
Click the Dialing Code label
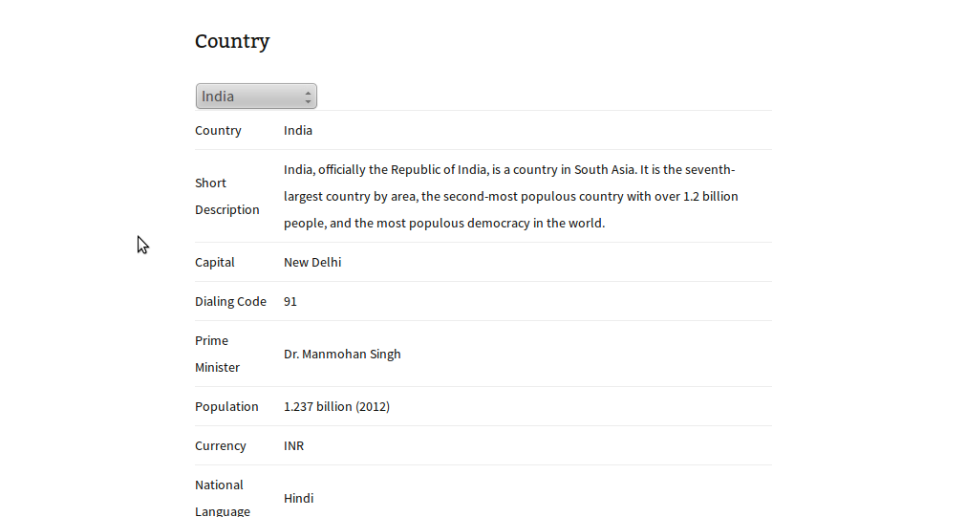click(231, 301)
